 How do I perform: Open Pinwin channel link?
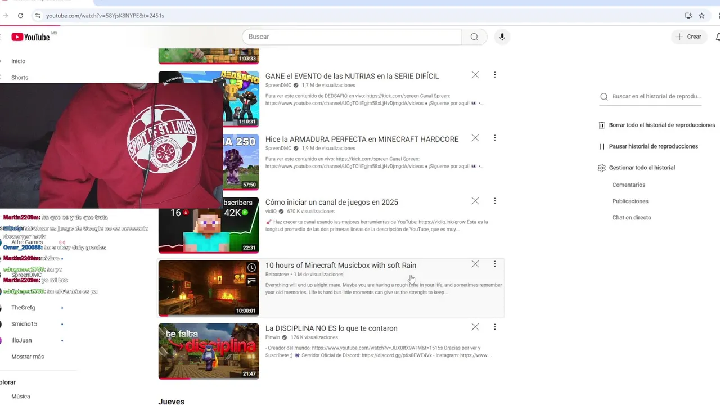coord(273,337)
